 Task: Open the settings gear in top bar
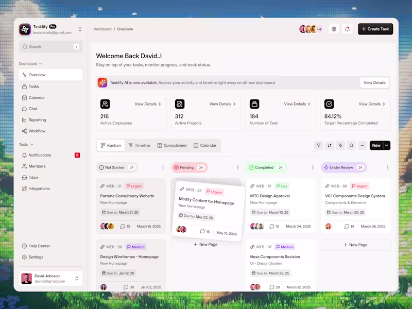coord(334,29)
